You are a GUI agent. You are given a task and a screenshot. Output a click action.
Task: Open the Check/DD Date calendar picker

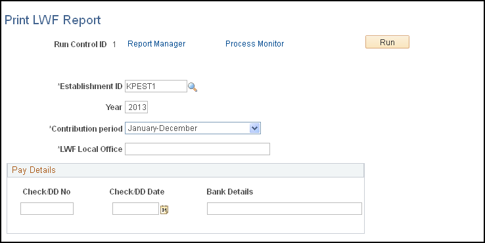tap(164, 210)
